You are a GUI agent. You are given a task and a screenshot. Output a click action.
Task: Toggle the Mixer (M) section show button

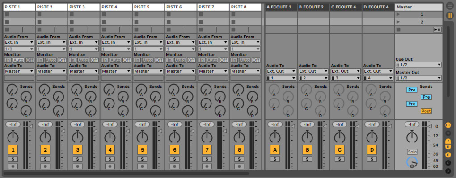(448, 155)
